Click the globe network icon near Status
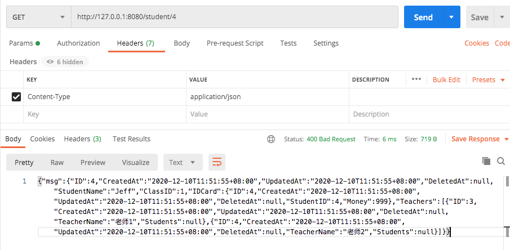 pos(271,139)
